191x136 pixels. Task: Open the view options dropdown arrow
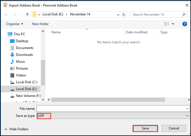173,24
